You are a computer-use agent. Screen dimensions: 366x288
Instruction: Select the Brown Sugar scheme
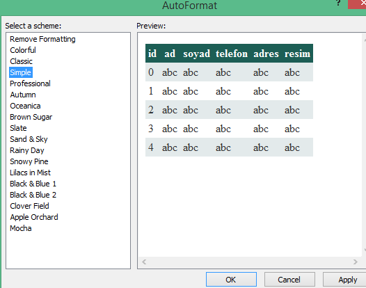click(x=31, y=117)
